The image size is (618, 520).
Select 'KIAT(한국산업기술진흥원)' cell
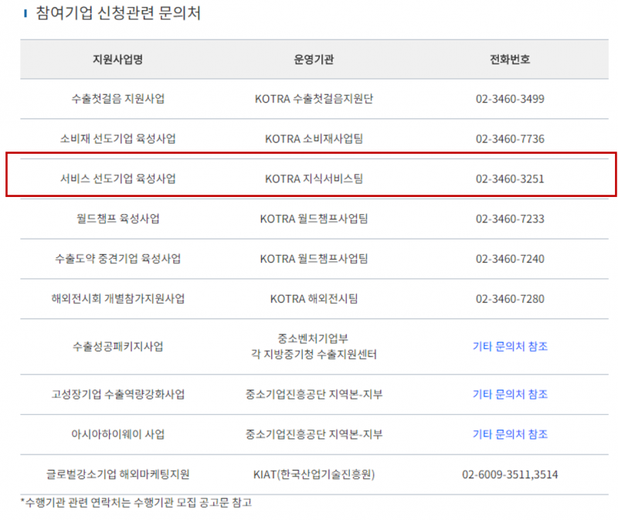pos(314,474)
